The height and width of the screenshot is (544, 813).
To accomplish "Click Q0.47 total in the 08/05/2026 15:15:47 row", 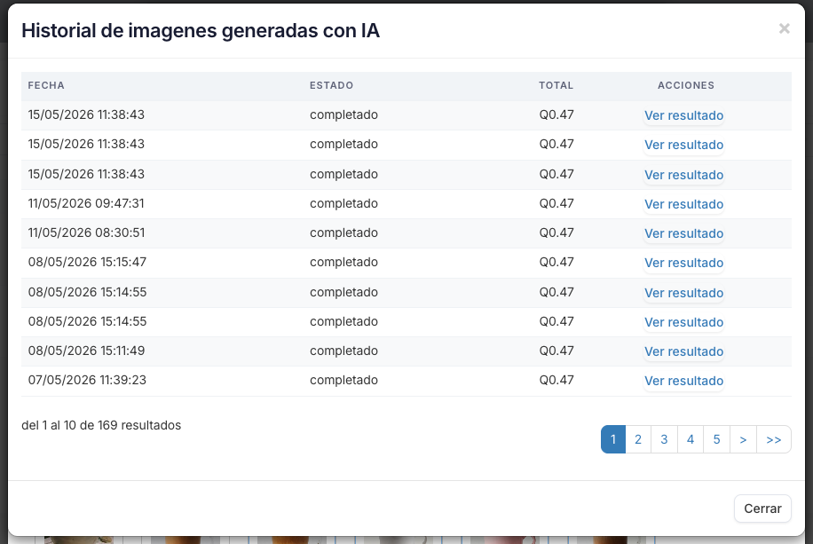I will coord(556,262).
